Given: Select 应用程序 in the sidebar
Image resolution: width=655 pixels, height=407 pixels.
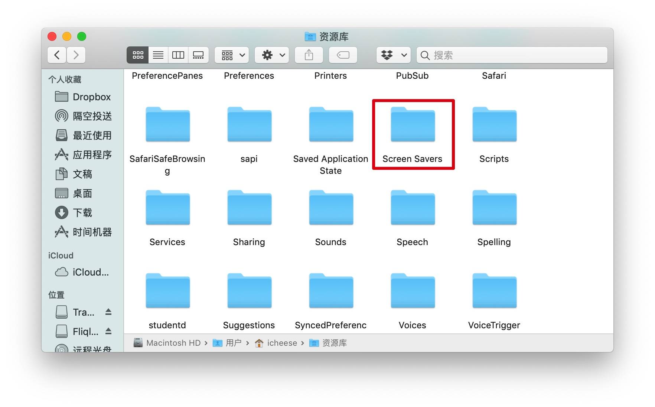Looking at the screenshot, I should point(92,155).
